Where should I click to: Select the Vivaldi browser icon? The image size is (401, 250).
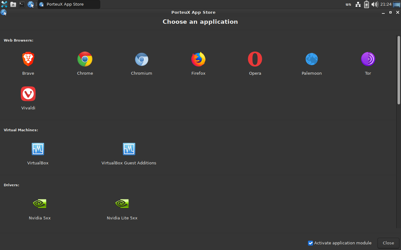point(28,94)
